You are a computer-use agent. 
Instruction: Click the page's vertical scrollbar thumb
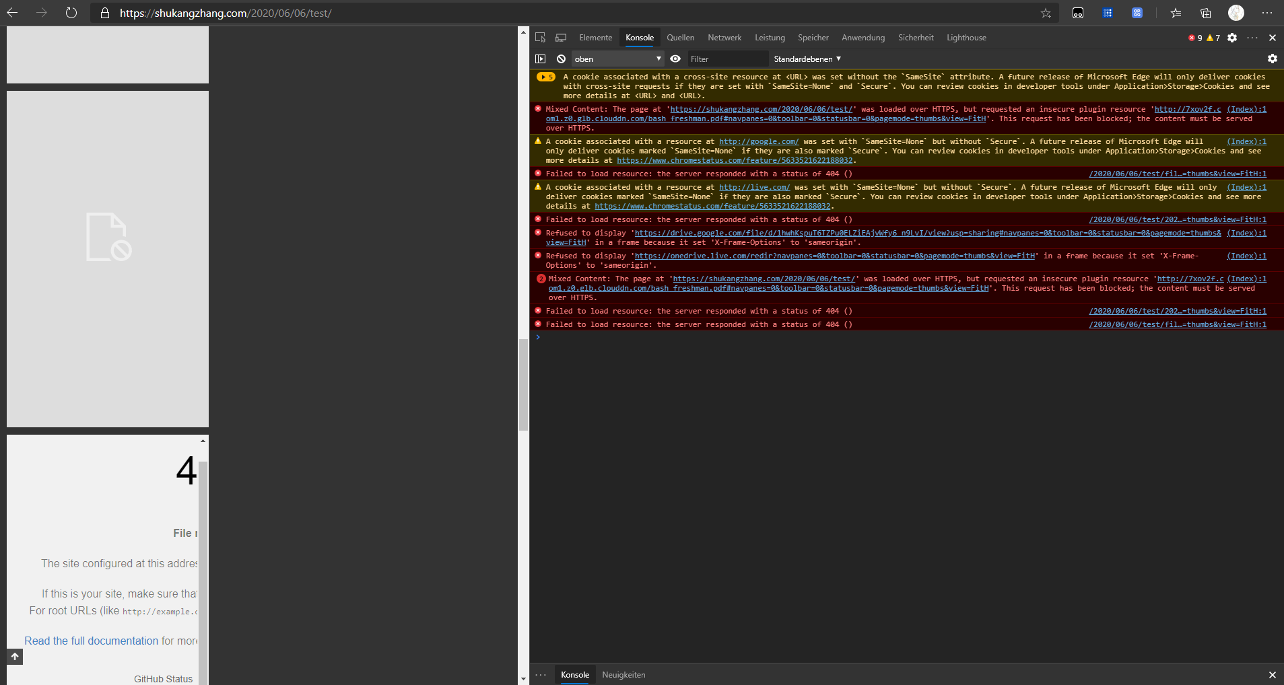tap(523, 385)
